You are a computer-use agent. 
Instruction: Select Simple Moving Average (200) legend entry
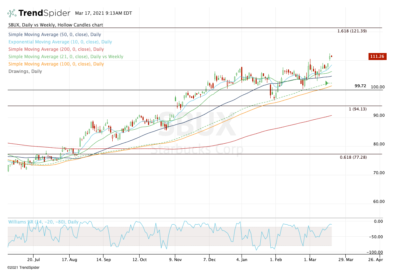[56, 49]
